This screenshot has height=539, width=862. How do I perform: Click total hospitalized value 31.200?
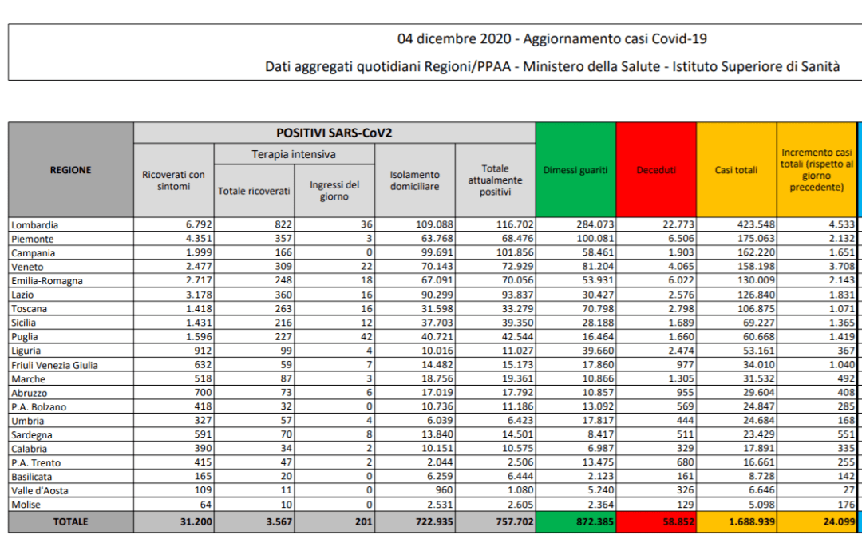coord(196,522)
